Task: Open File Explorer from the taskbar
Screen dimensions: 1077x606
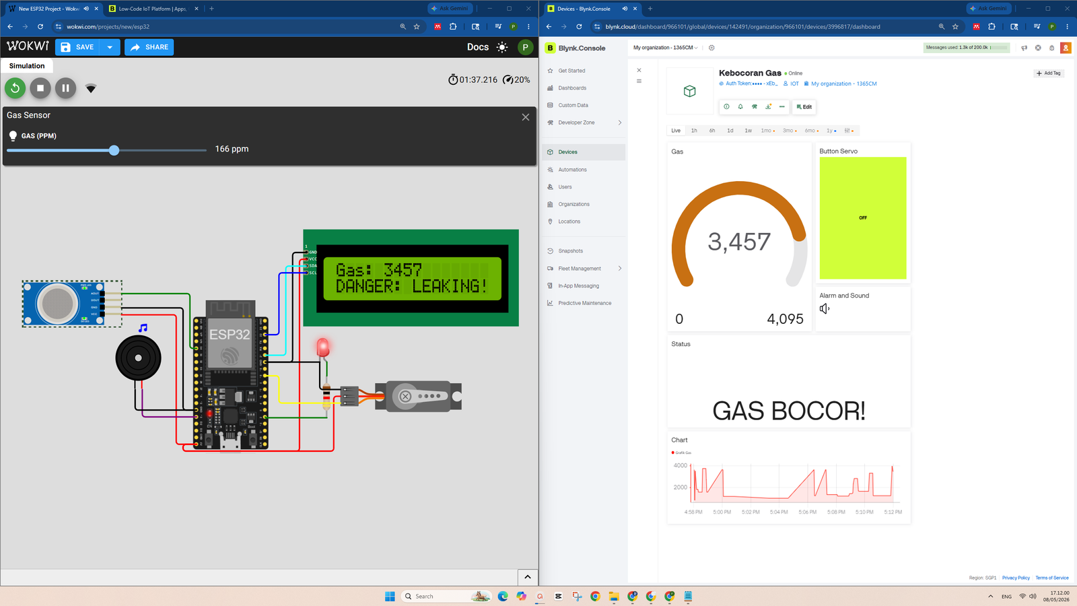Action: (x=614, y=596)
